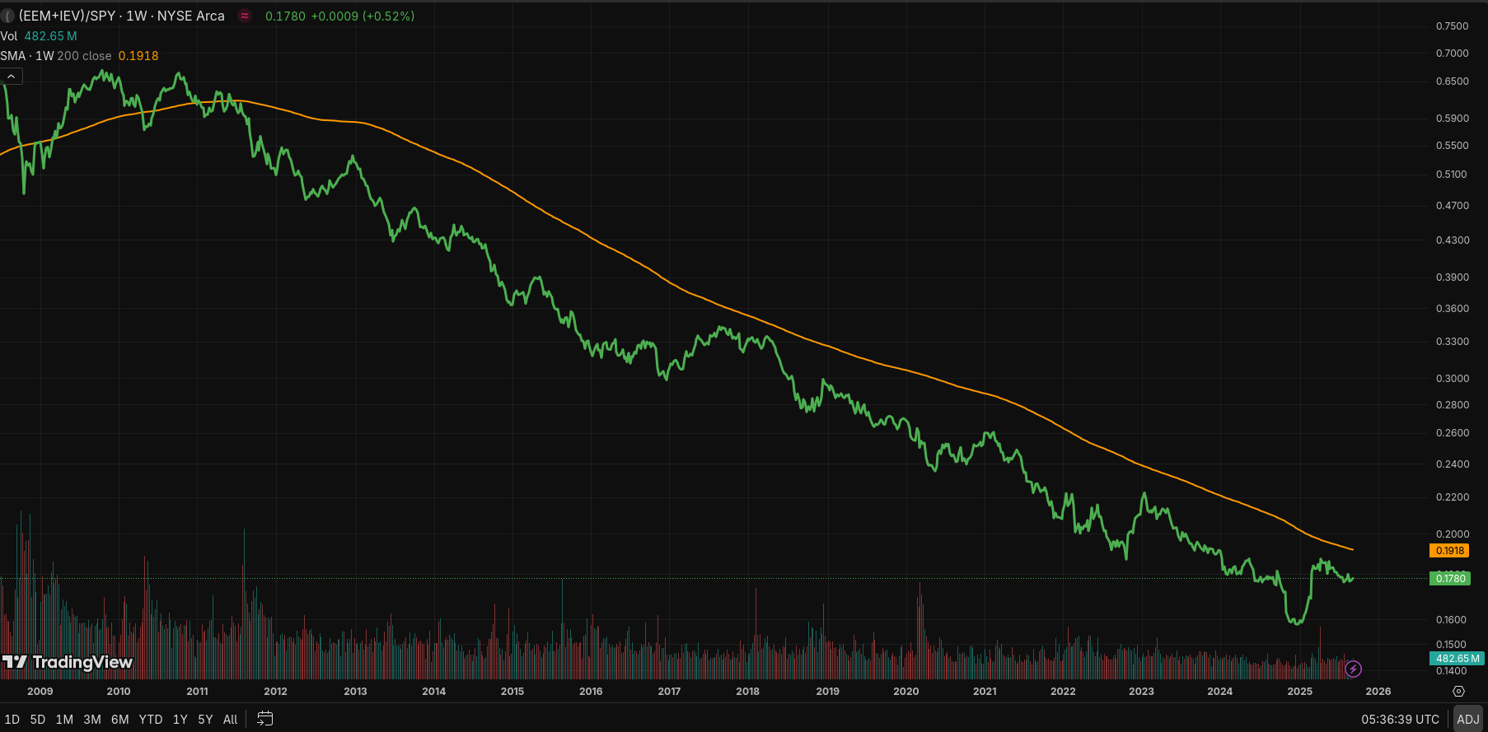The height and width of the screenshot is (732, 1488).
Task: Click the 2015 time axis label
Action: click(x=512, y=692)
